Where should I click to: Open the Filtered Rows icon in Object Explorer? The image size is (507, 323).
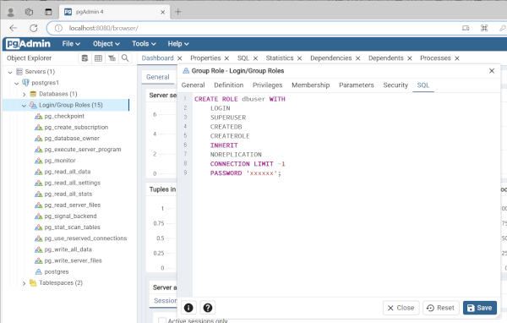point(112,58)
